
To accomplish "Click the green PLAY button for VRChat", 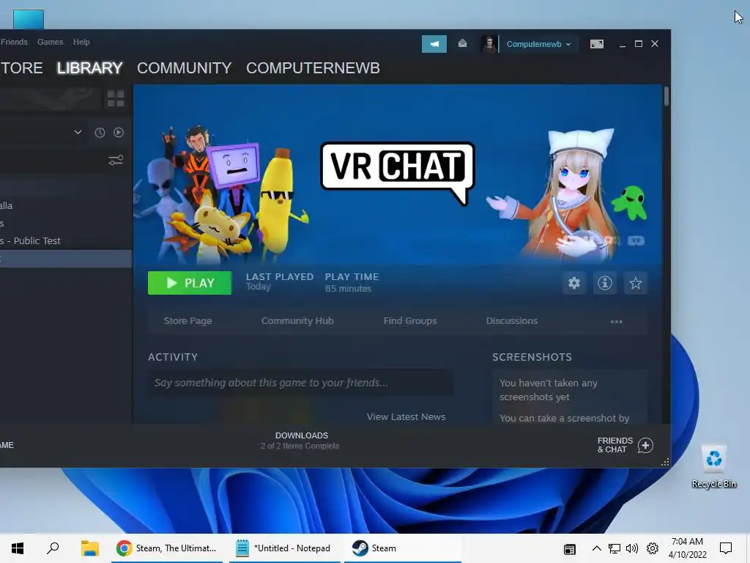I will click(190, 283).
